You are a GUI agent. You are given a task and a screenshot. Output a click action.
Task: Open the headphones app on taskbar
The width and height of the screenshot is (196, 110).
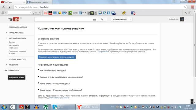[x=36, y=107]
